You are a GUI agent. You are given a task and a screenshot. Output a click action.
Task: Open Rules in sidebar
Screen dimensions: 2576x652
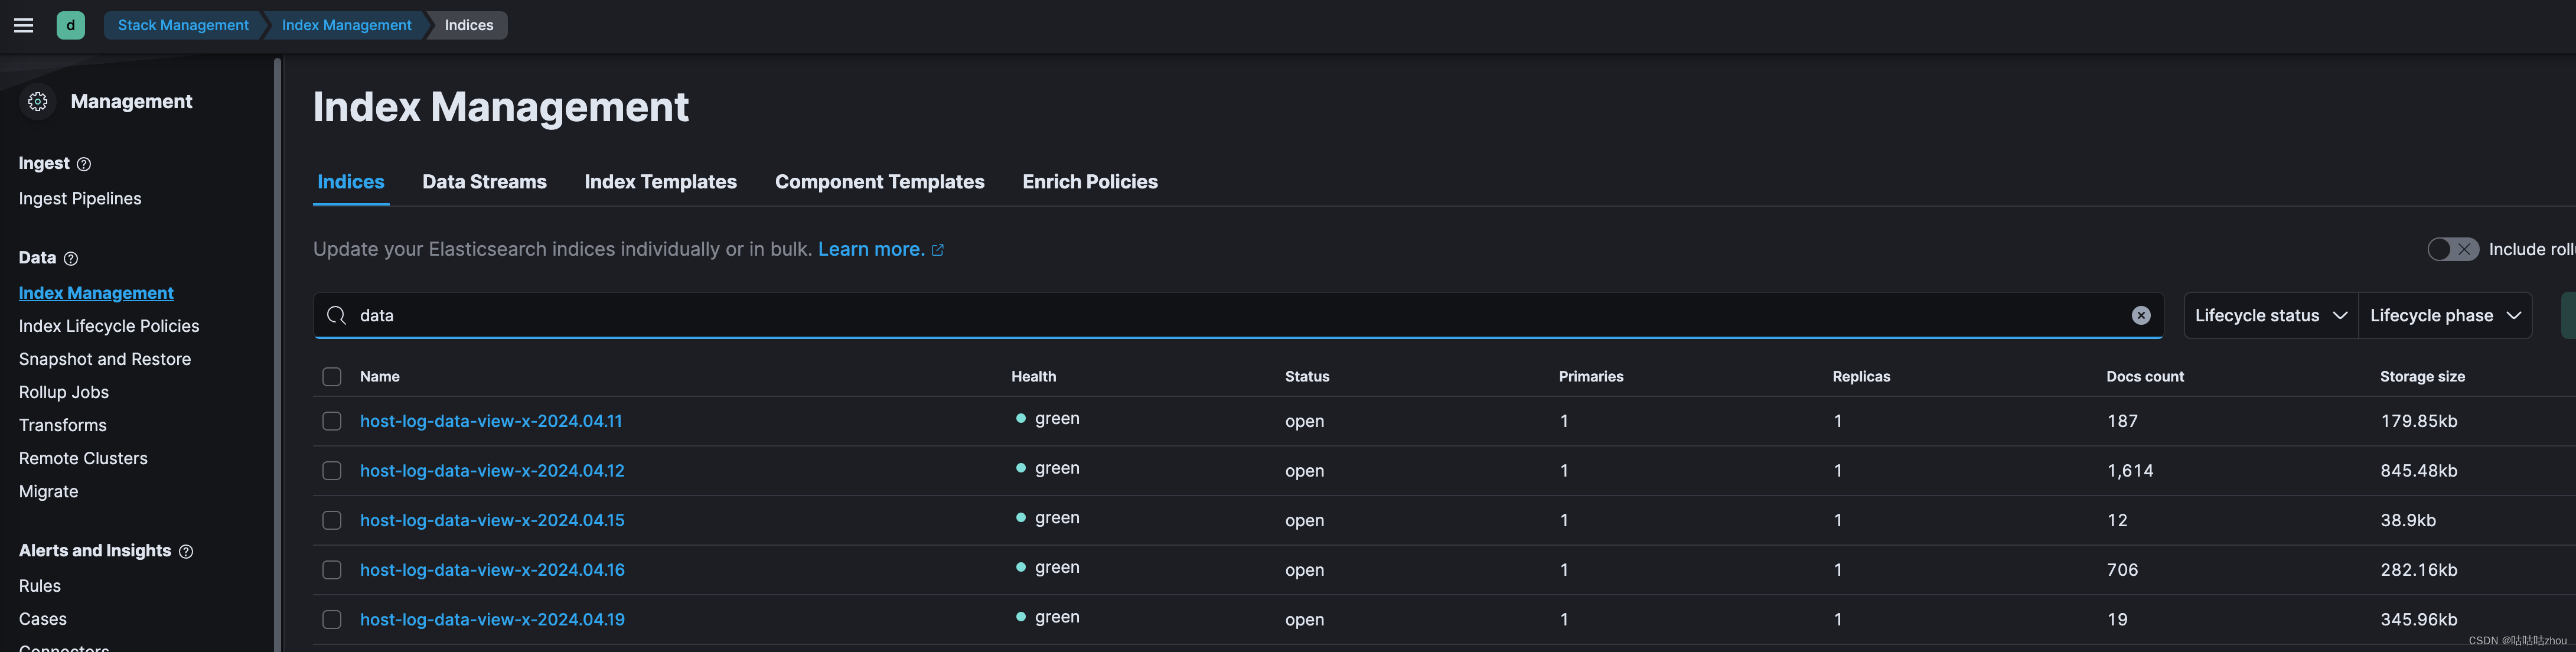(x=40, y=586)
